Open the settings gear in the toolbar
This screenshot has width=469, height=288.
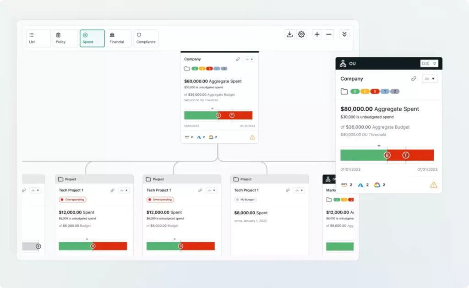pos(301,34)
